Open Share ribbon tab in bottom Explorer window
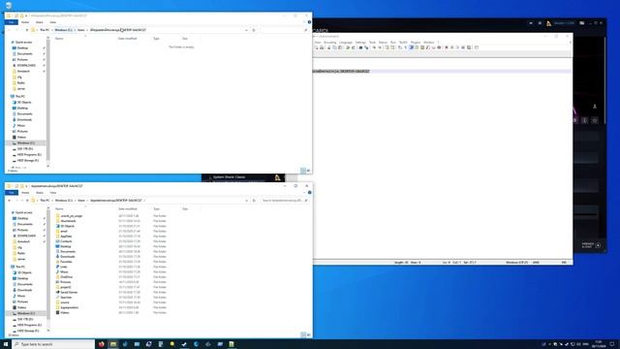Screen dimensions: 620x349 pos(39,193)
